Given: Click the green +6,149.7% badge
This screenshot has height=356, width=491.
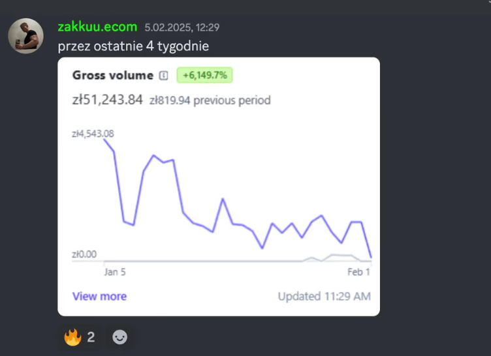Looking at the screenshot, I should click(x=205, y=76).
